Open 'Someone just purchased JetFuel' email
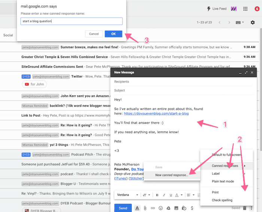 pyautogui.click(x=55, y=164)
